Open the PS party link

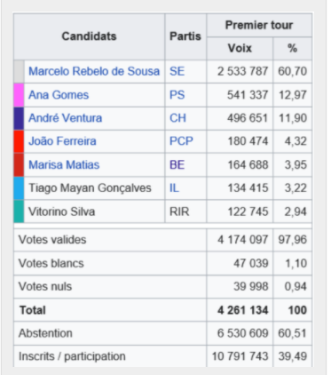tap(177, 95)
